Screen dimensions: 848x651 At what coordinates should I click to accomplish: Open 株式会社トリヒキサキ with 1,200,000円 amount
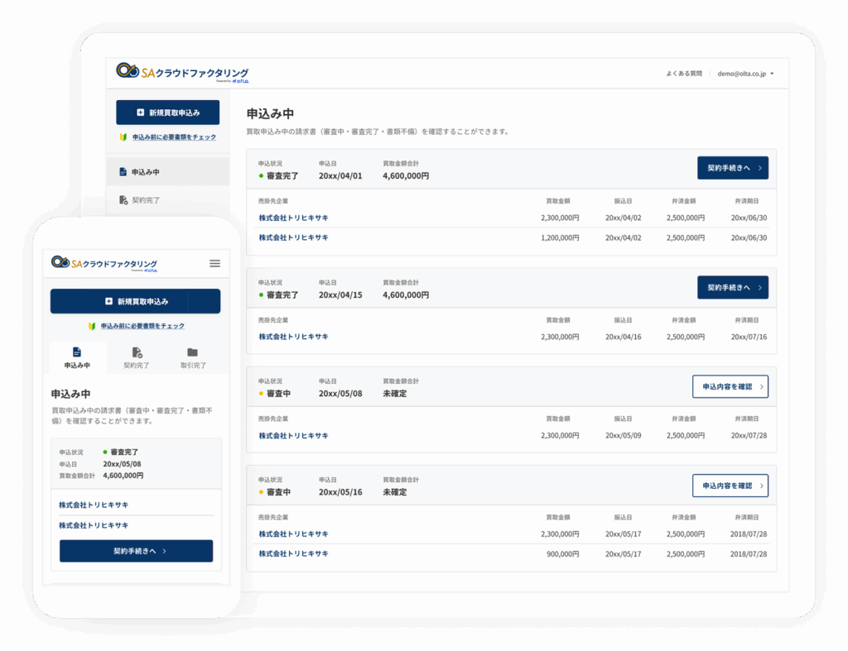click(x=294, y=237)
